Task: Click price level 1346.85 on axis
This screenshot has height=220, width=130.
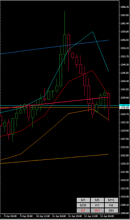Action: click(125, 73)
